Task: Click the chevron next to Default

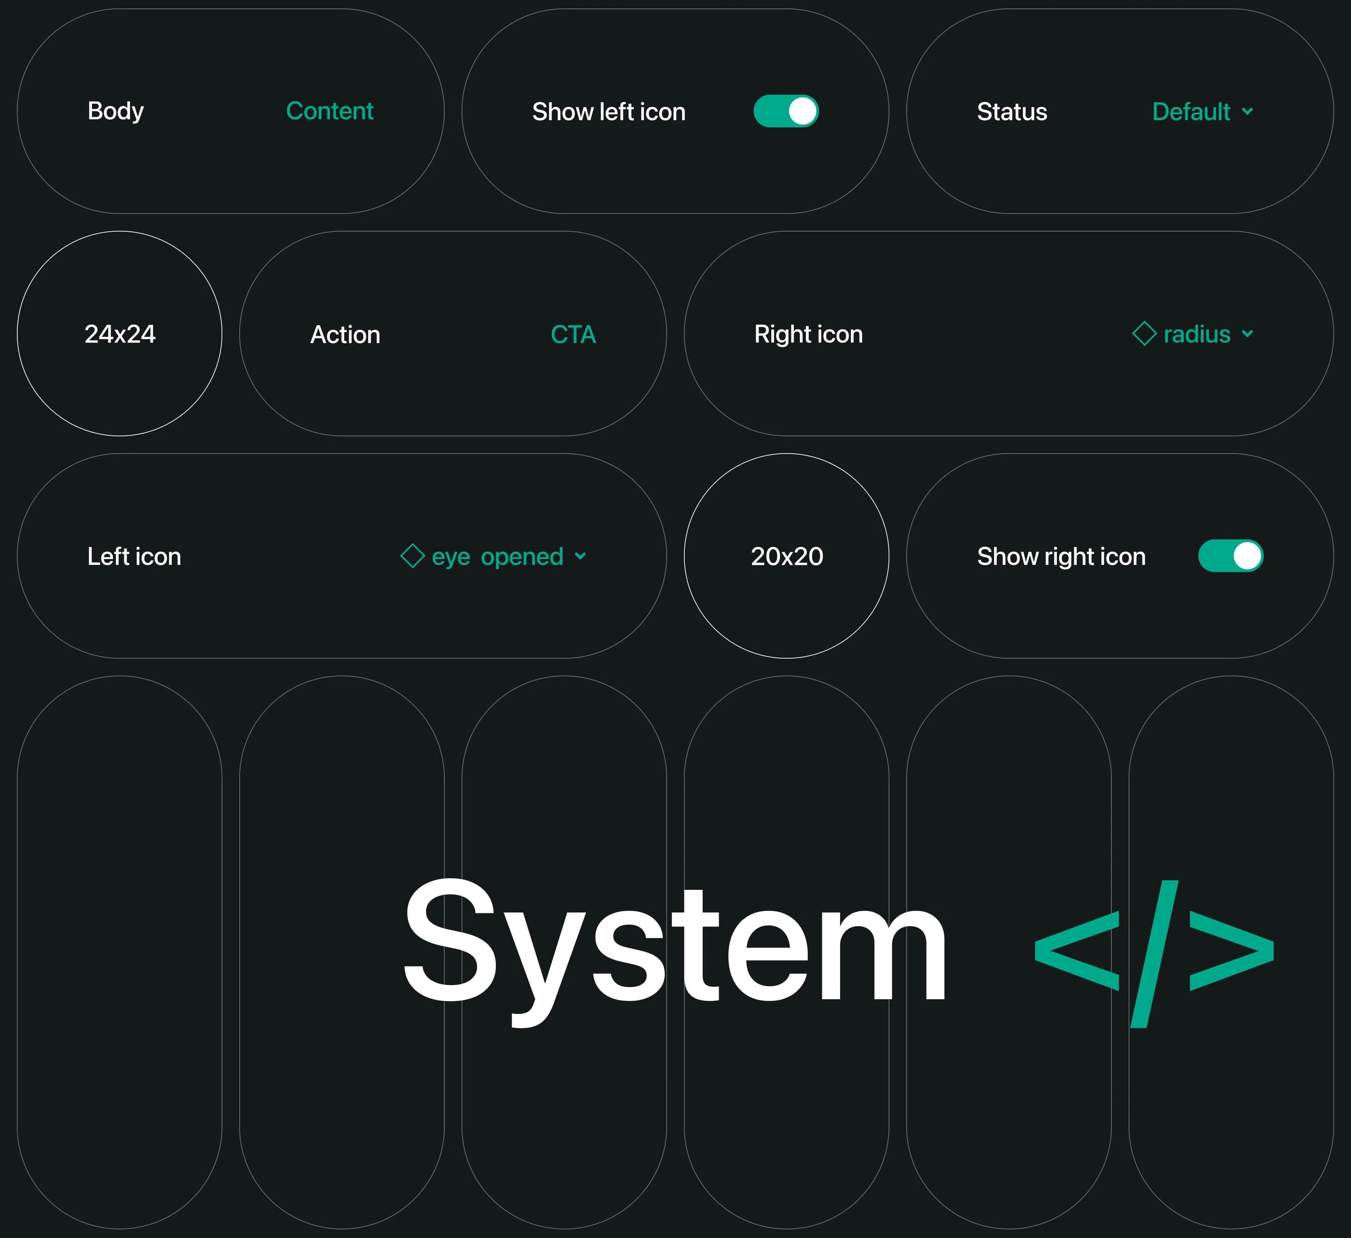Action: (1247, 111)
